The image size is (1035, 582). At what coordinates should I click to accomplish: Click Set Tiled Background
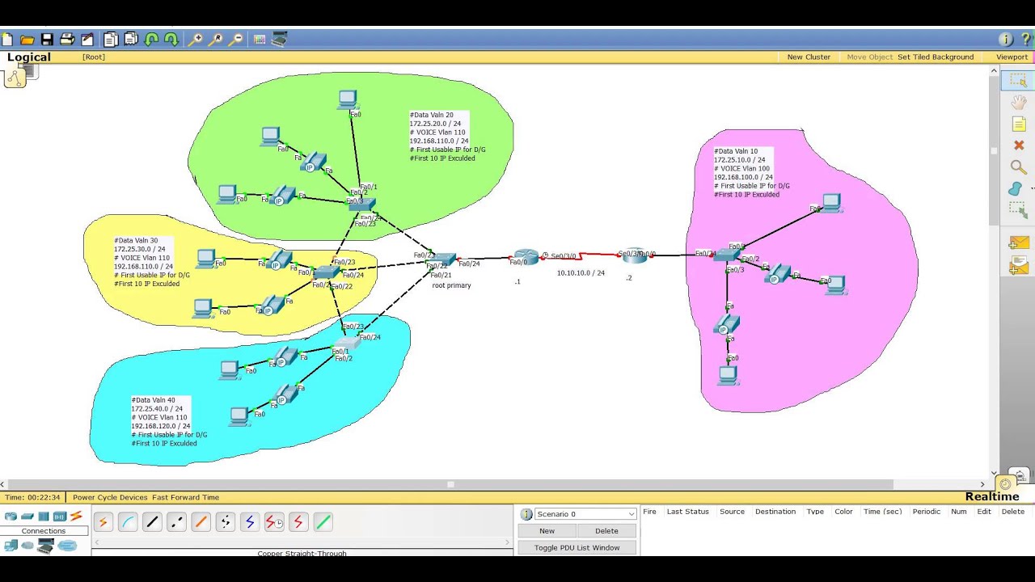click(x=936, y=57)
